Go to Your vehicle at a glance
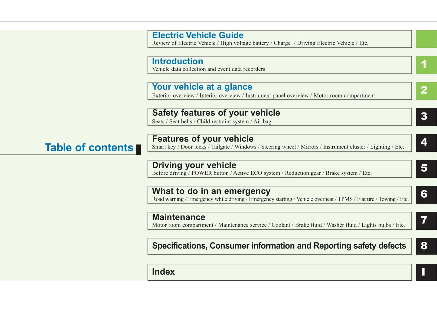437x310 pixels. (x=202, y=87)
